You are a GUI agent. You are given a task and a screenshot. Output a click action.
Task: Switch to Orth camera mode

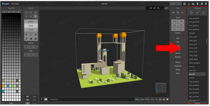[147, 99]
